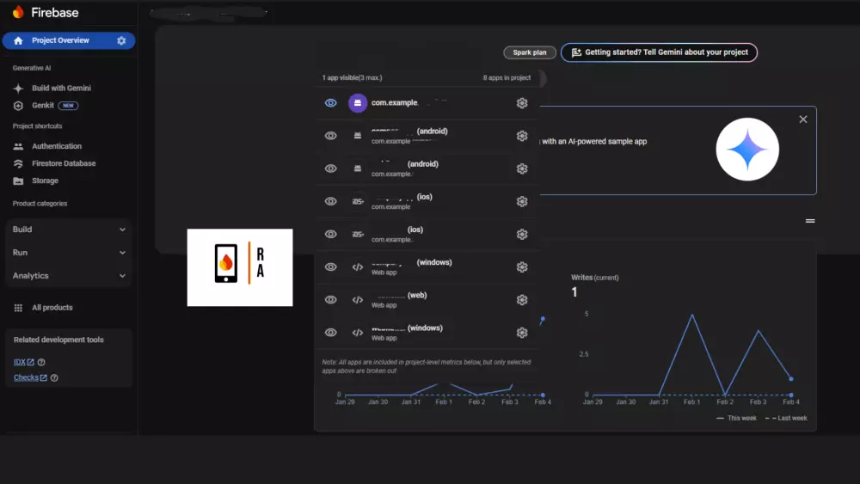Open the Checks external link
The width and height of the screenshot is (860, 484).
(30, 377)
